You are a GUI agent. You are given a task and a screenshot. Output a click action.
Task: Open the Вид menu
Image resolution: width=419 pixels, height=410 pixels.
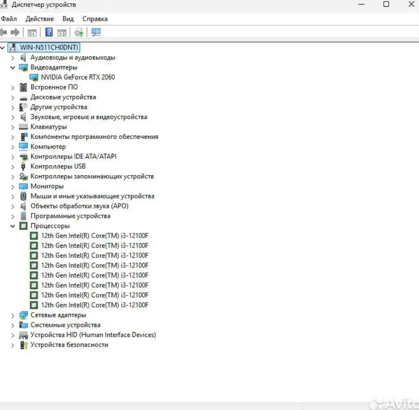pyautogui.click(x=68, y=19)
